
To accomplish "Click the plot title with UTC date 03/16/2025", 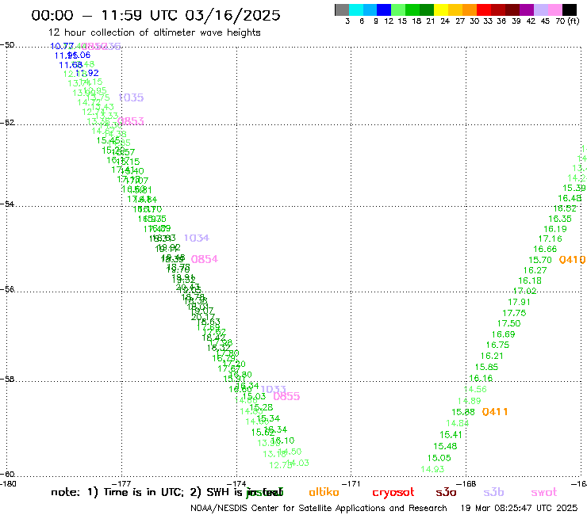I will 155,15.
